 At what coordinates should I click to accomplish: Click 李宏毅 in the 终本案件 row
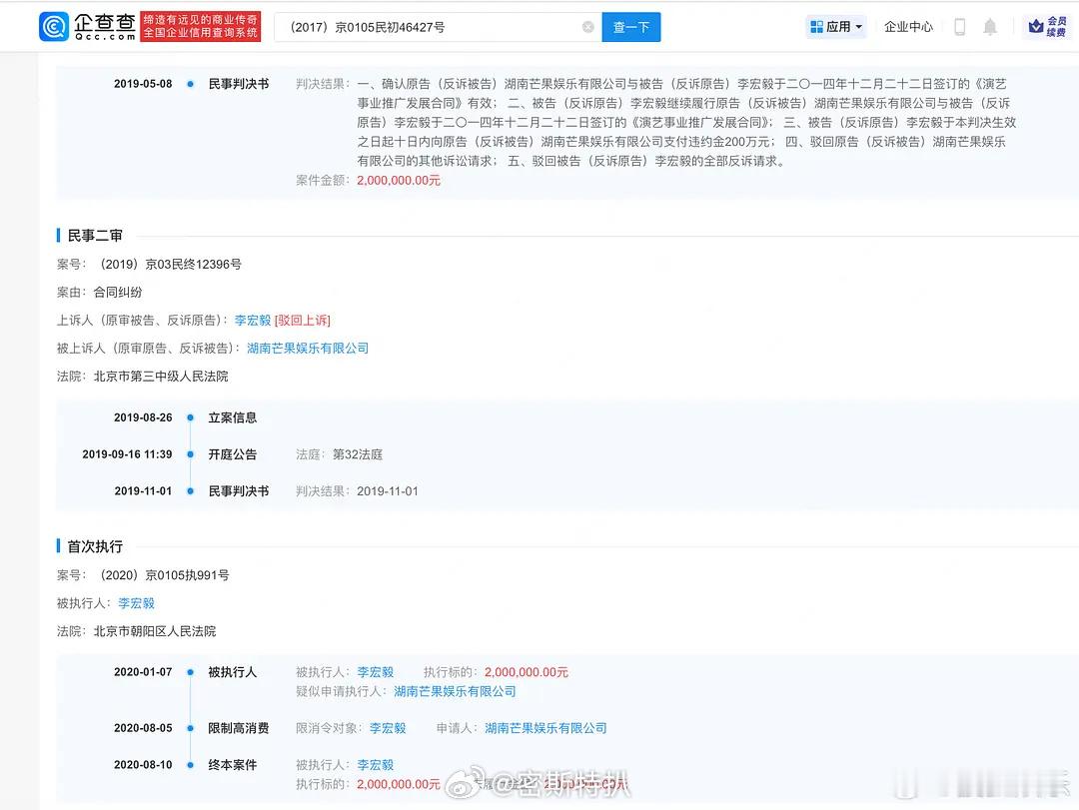(375, 765)
